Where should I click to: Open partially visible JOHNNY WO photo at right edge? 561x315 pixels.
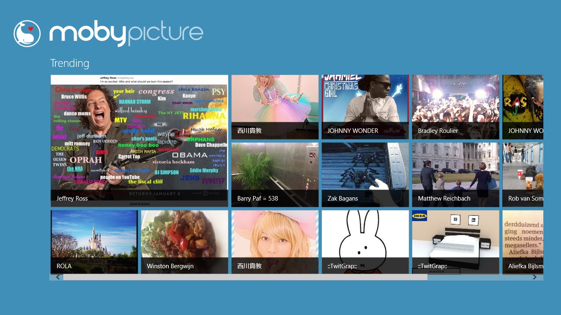[x=523, y=107]
